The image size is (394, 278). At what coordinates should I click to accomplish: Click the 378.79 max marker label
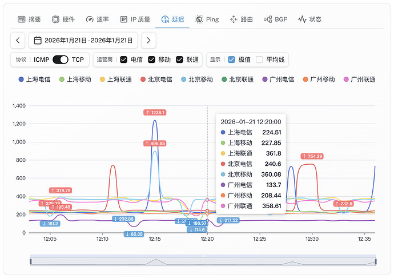pos(61,190)
